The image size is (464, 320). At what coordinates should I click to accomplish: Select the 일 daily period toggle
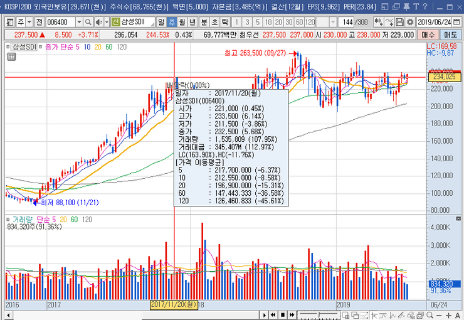click(x=161, y=22)
